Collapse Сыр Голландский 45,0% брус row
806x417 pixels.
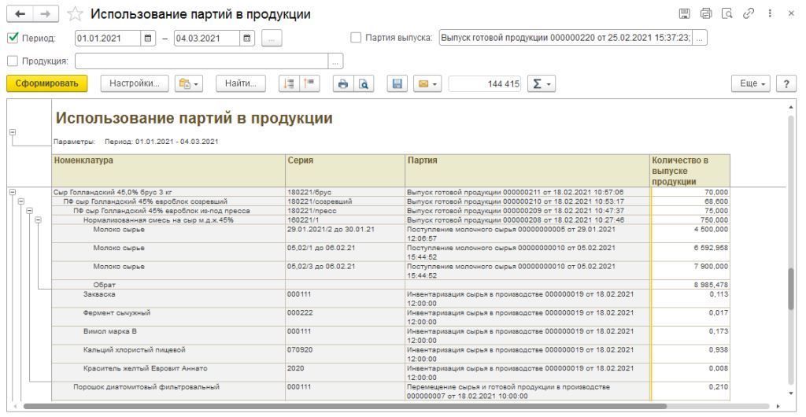[13, 192]
